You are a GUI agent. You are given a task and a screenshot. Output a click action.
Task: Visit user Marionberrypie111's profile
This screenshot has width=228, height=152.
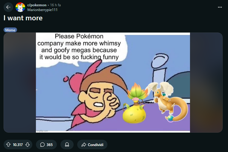pyautogui.click(x=42, y=10)
